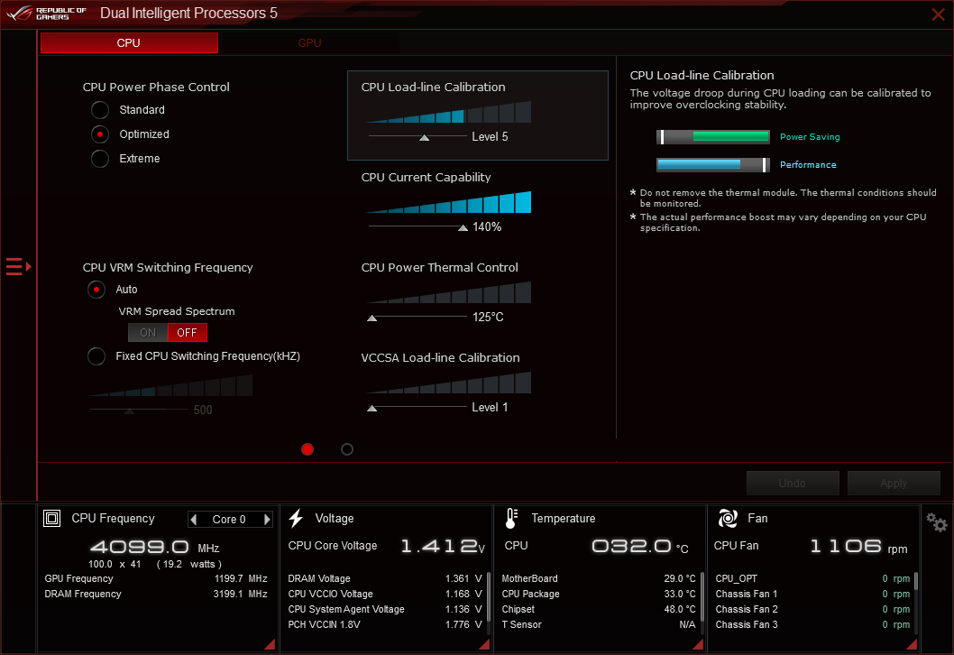
Task: Expand the CPU Frequency panel corner triangle
Action: [x=270, y=643]
